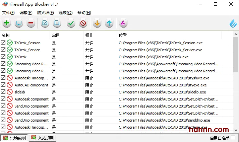Click the senddmp.exe path cell
Image resolution: width=239 pixels, height=142 pixels.
(164, 120)
